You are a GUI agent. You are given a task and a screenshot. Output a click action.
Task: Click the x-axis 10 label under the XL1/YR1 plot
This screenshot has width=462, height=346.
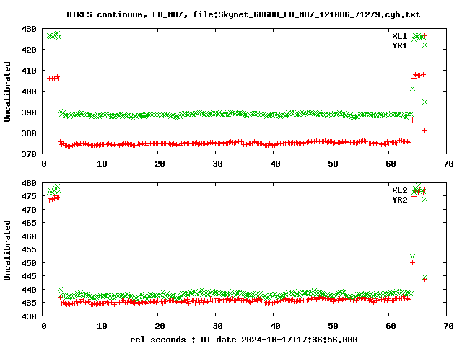pyautogui.click(x=102, y=164)
